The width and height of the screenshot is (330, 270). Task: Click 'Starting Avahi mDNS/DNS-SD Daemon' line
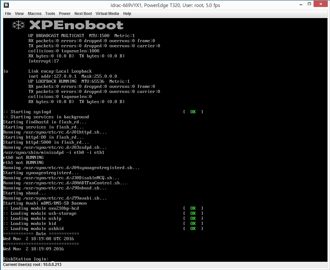(x=45, y=203)
